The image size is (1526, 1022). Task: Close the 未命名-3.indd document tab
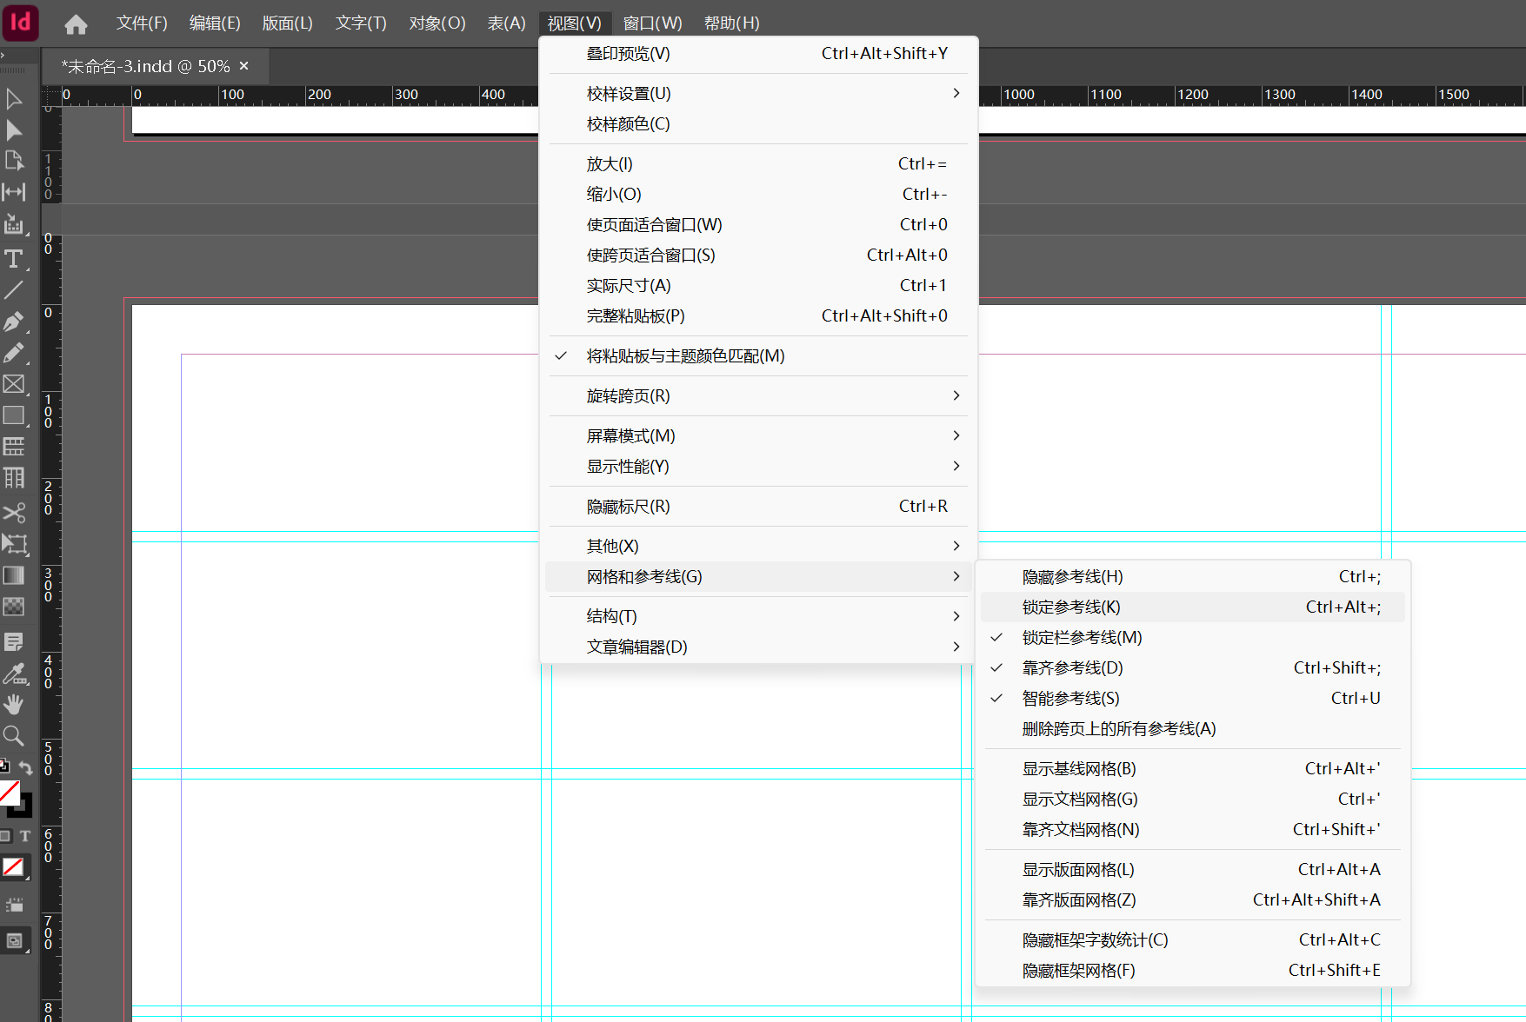point(244,66)
